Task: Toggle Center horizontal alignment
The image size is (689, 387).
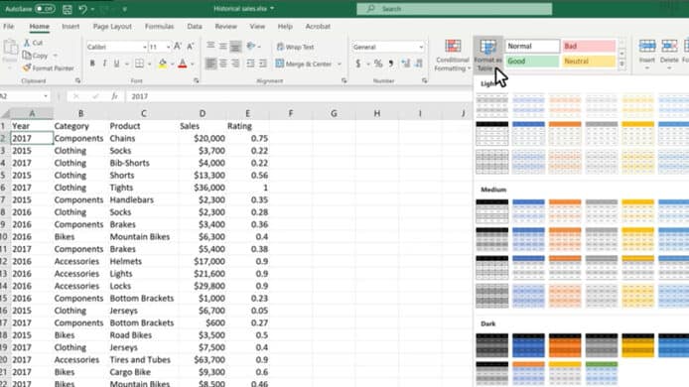Action: [223, 64]
